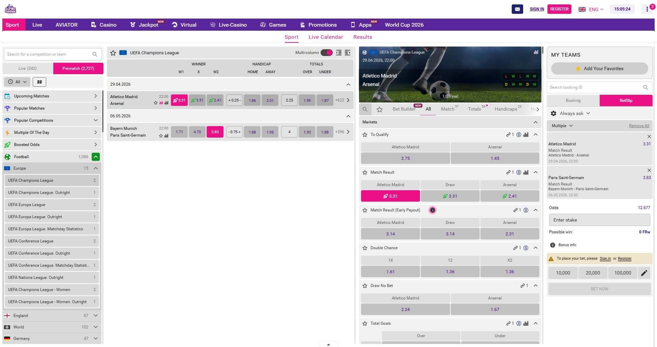Collapse the Markets header

tap(535, 122)
